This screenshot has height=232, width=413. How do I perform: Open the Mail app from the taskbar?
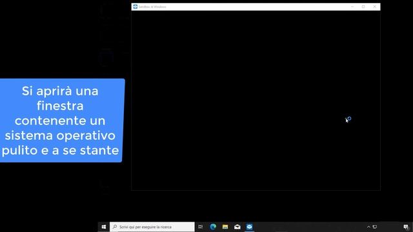coord(237,227)
